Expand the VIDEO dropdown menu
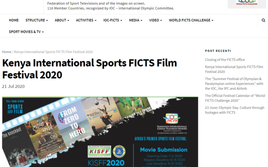 click(x=155, y=20)
